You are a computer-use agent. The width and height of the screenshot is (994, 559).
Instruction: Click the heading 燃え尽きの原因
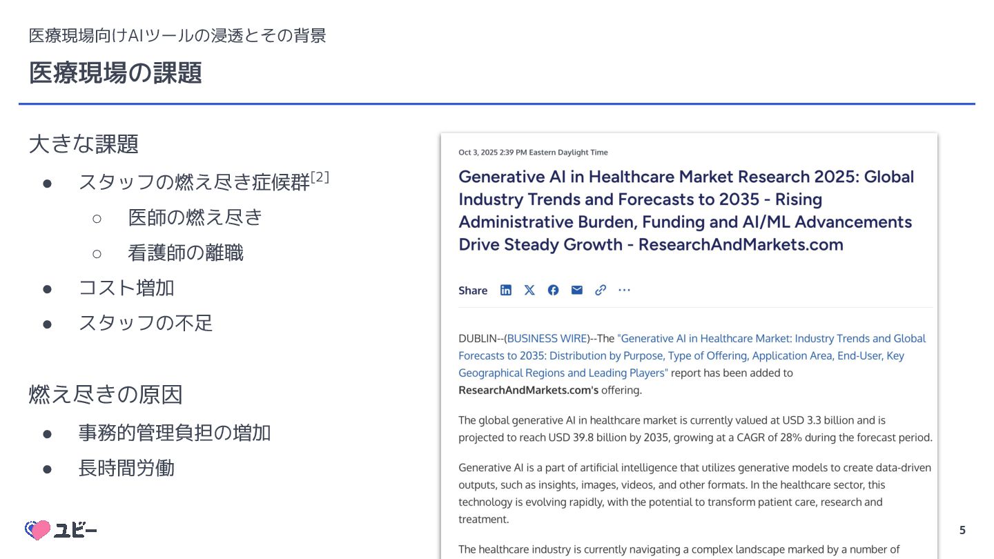(x=106, y=395)
